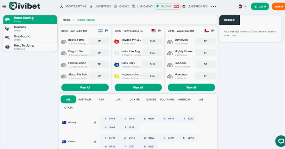285x149 pixels.
Task: Click the Home breadcrumb link
Action: 66,20
